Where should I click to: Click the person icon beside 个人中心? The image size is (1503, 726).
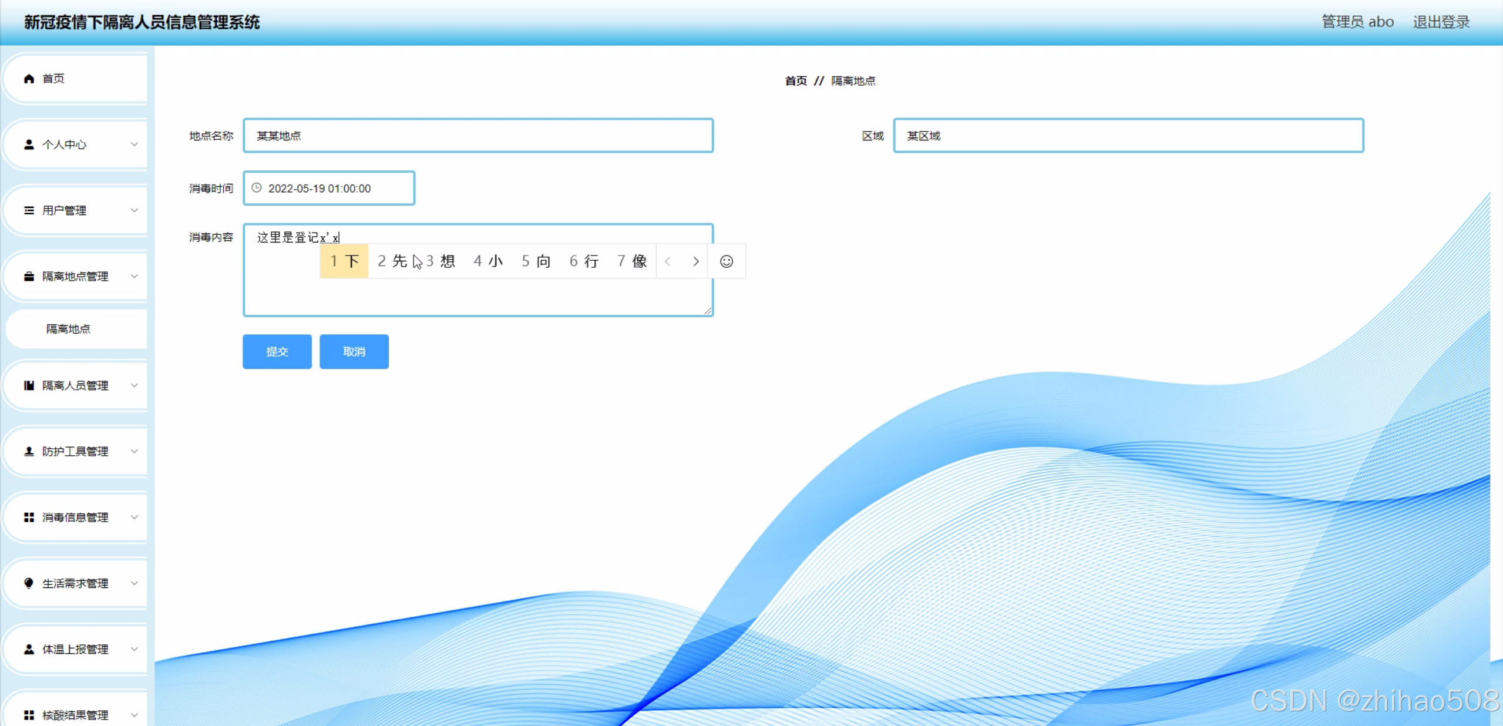pyautogui.click(x=29, y=144)
